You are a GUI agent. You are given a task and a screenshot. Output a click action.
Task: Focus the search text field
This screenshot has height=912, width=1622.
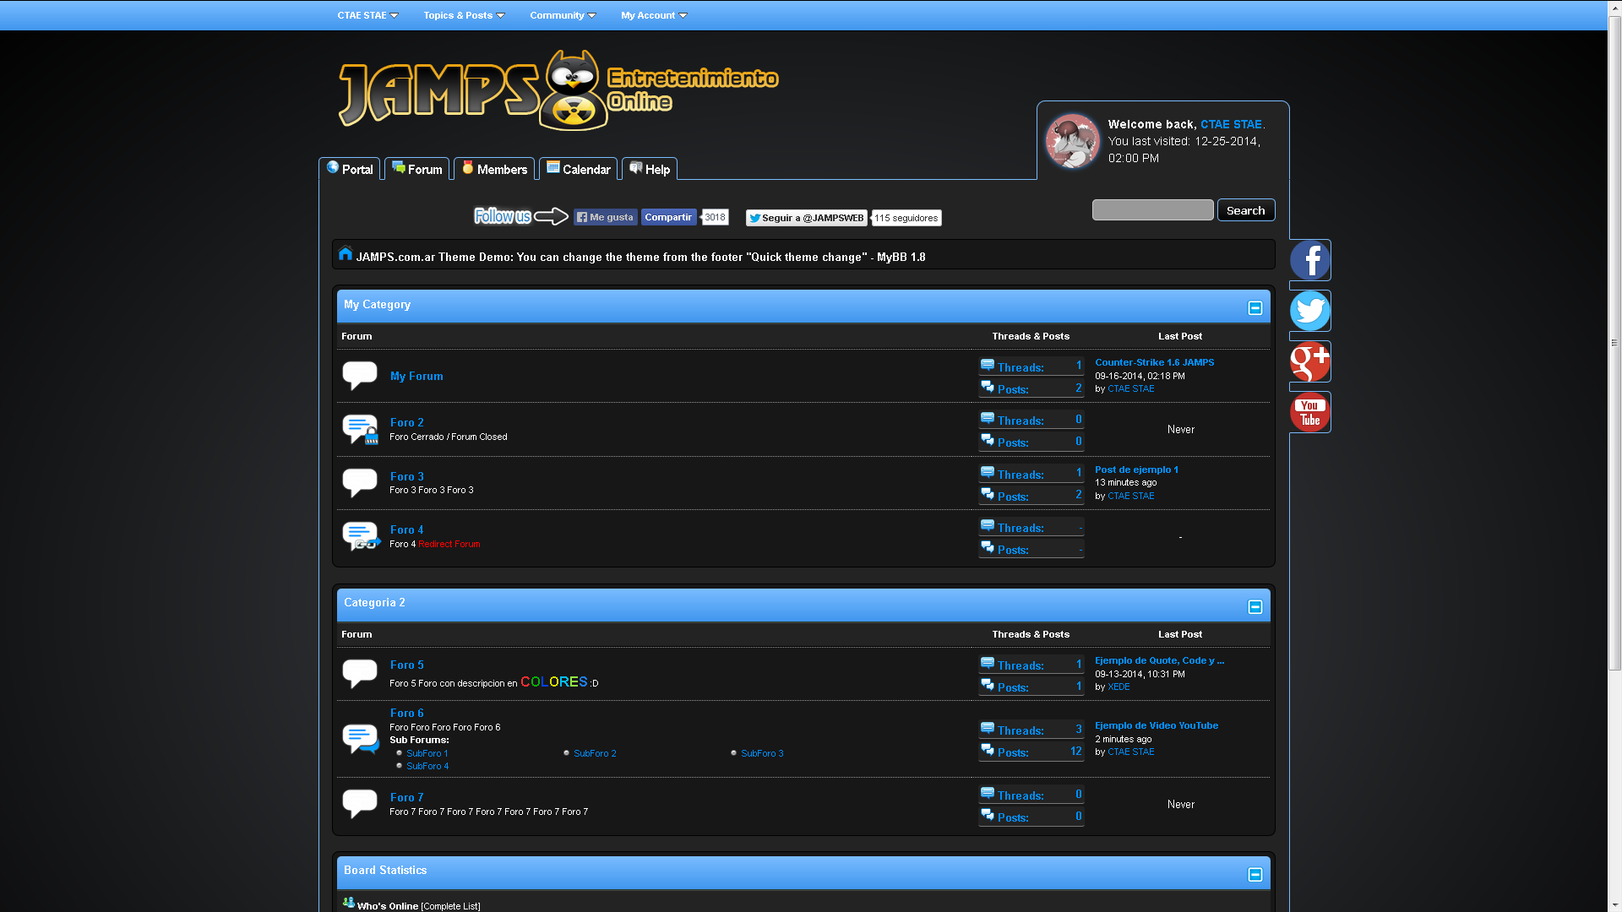tap(1152, 210)
